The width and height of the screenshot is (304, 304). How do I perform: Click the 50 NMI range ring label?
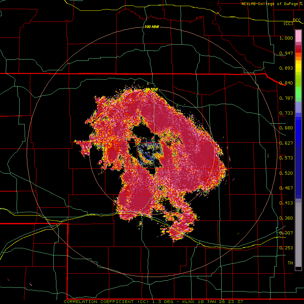tap(152, 90)
